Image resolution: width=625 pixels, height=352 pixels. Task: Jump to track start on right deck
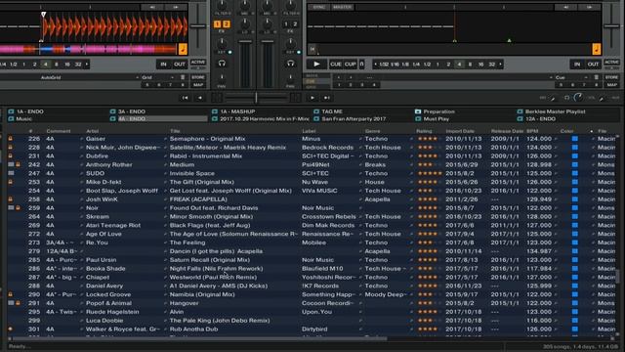[x=312, y=49]
